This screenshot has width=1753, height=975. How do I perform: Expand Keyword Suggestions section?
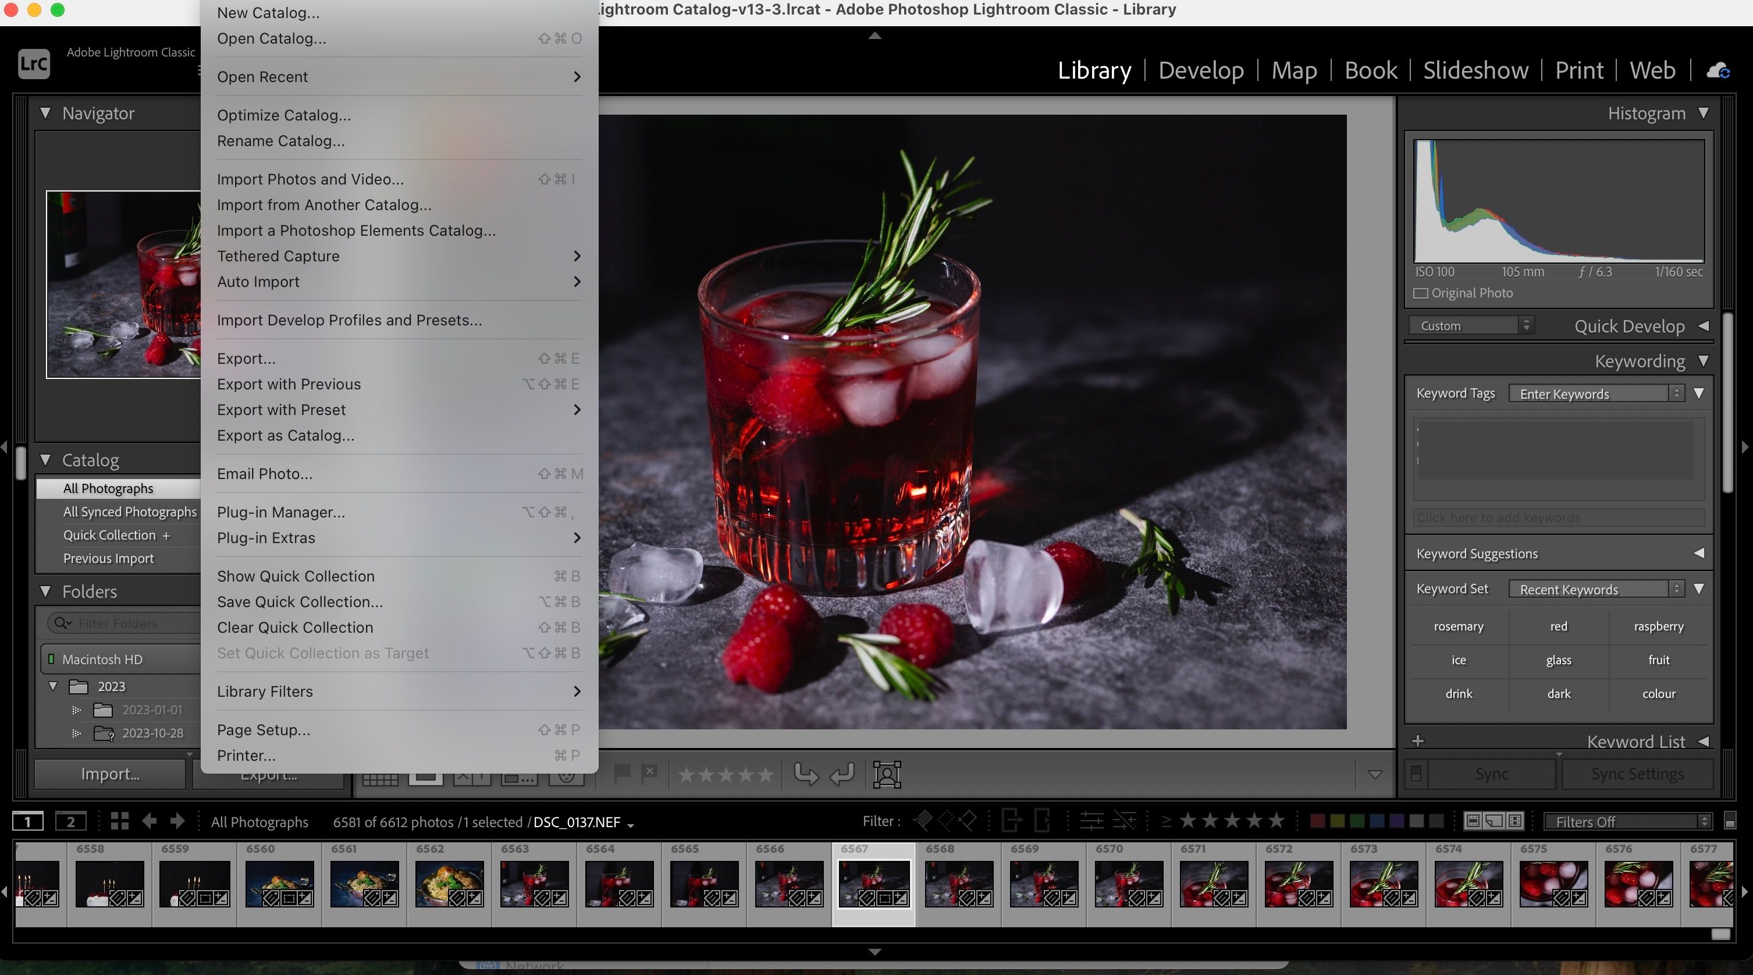[x=1699, y=553]
